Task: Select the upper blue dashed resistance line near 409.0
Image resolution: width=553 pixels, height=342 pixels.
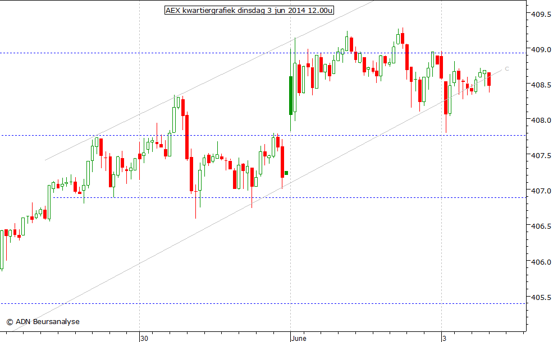Action: coord(168,54)
